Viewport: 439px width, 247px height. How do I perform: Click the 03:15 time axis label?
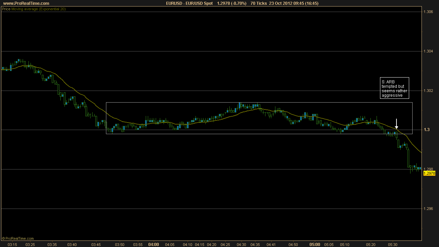point(12,245)
